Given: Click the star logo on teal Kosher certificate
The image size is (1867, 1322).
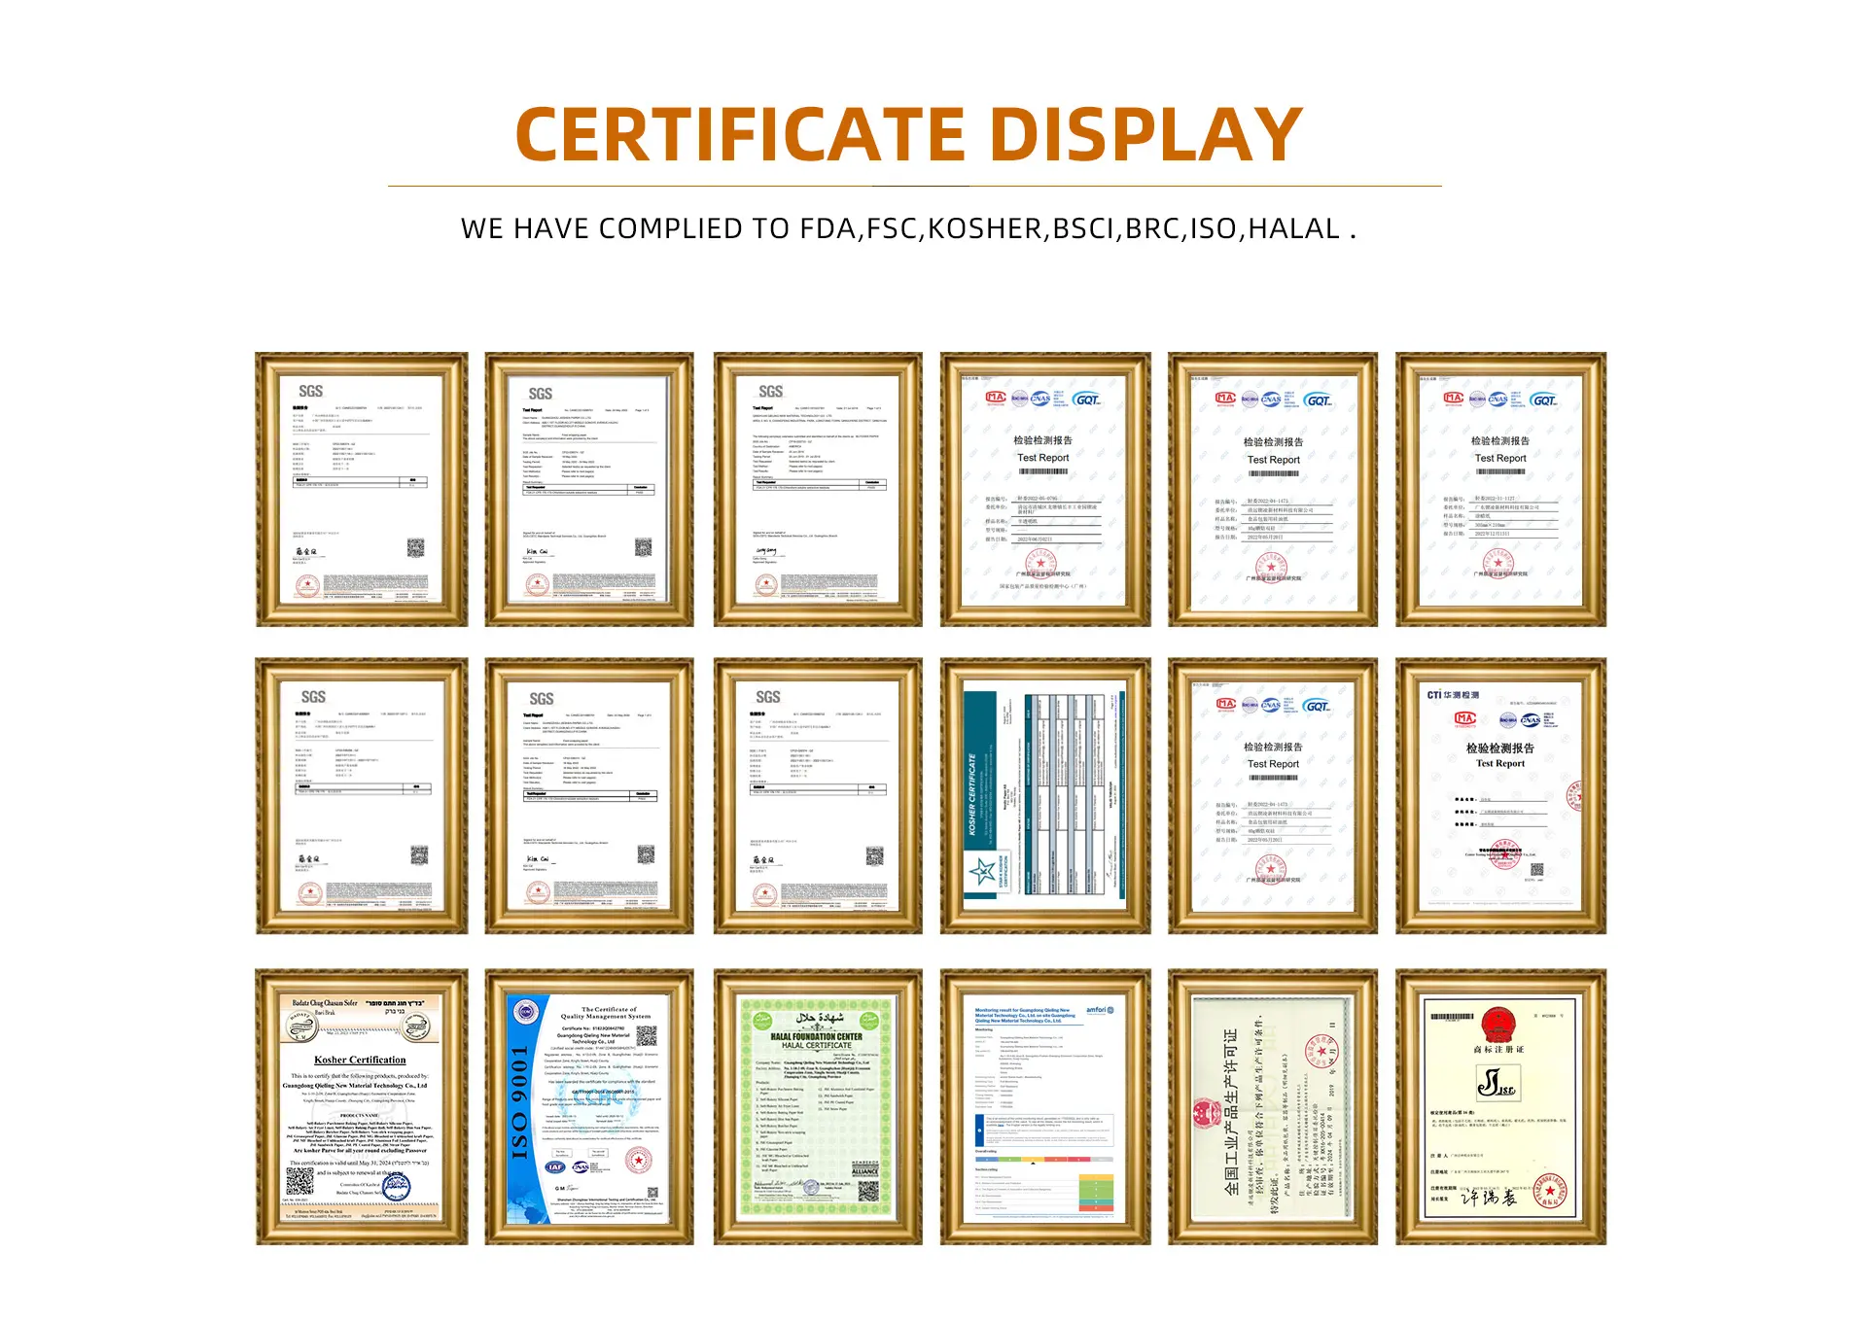Looking at the screenshot, I should (981, 870).
